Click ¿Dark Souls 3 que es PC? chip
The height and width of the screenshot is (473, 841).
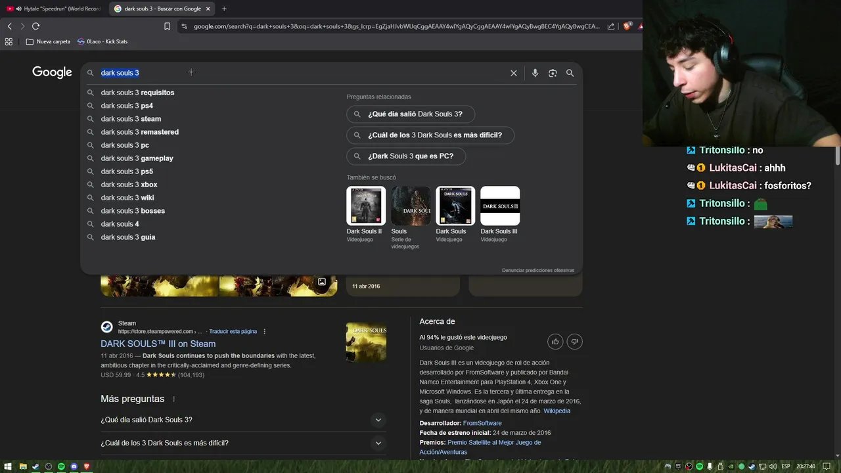tap(405, 156)
